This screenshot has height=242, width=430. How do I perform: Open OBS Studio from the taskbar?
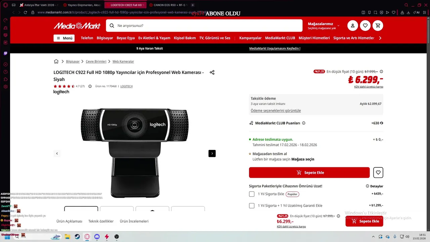click(117, 237)
